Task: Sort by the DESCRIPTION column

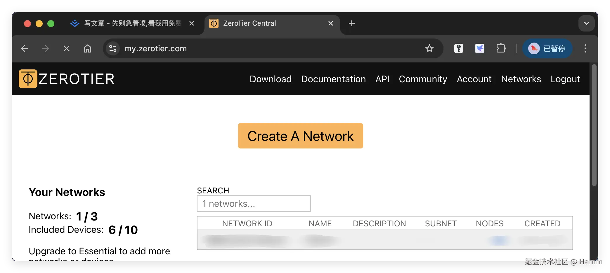Action: pos(379,223)
